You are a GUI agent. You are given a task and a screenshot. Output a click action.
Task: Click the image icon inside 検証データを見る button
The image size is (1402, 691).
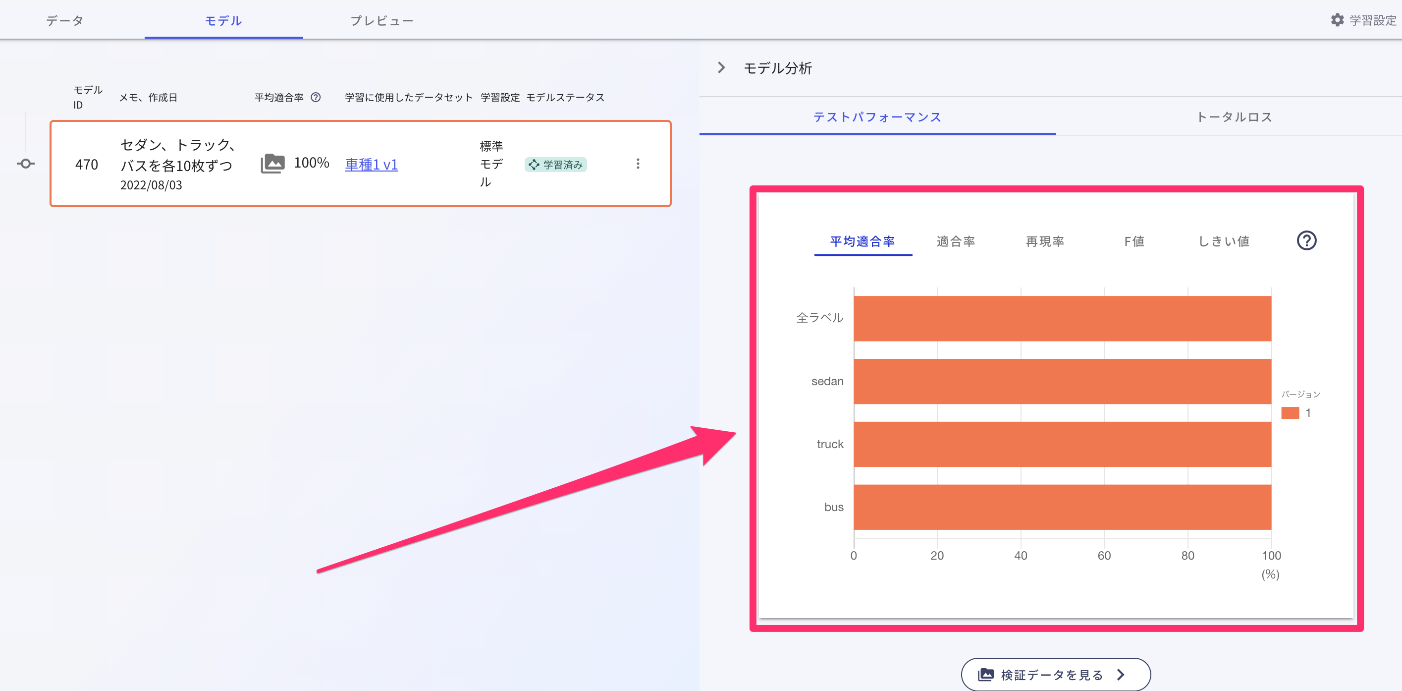pyautogui.click(x=986, y=674)
